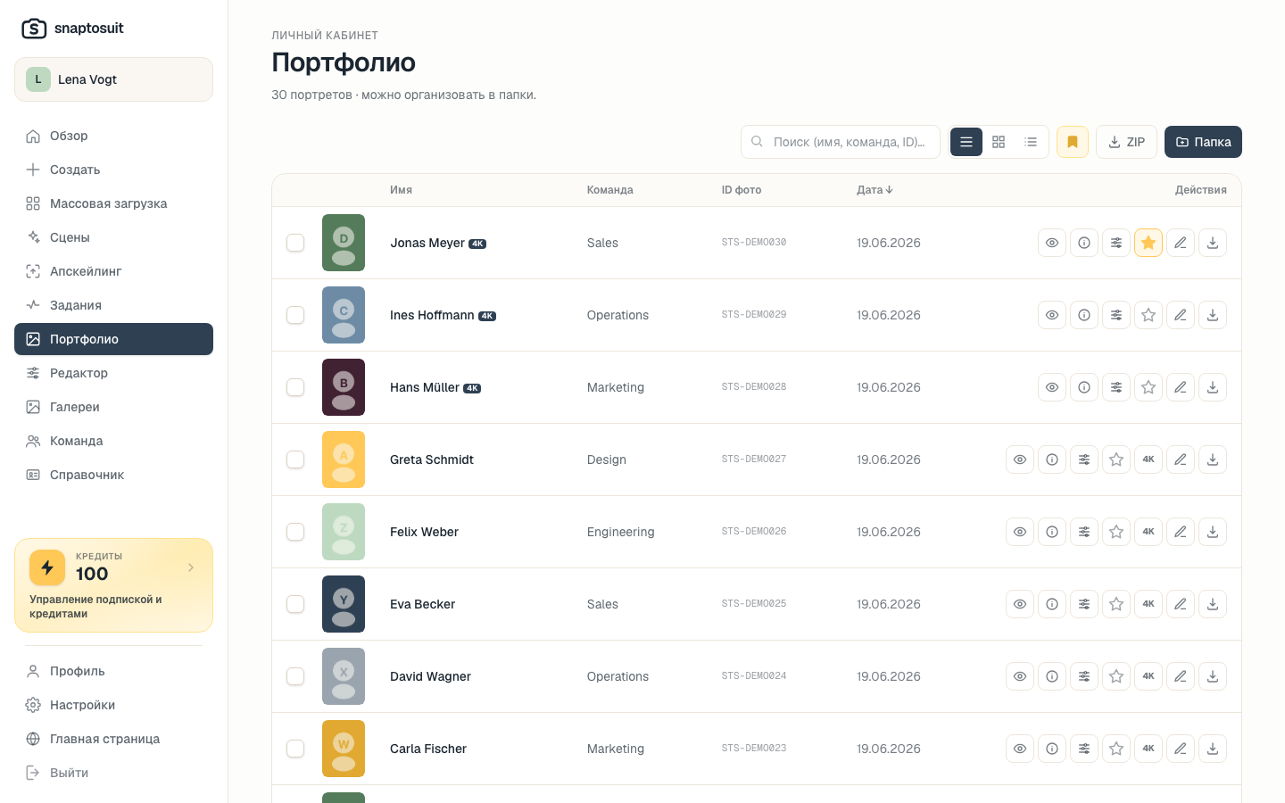Screen dimensions: 1285x803
Task: Download Carla Fischer portrait
Action: (x=1213, y=749)
